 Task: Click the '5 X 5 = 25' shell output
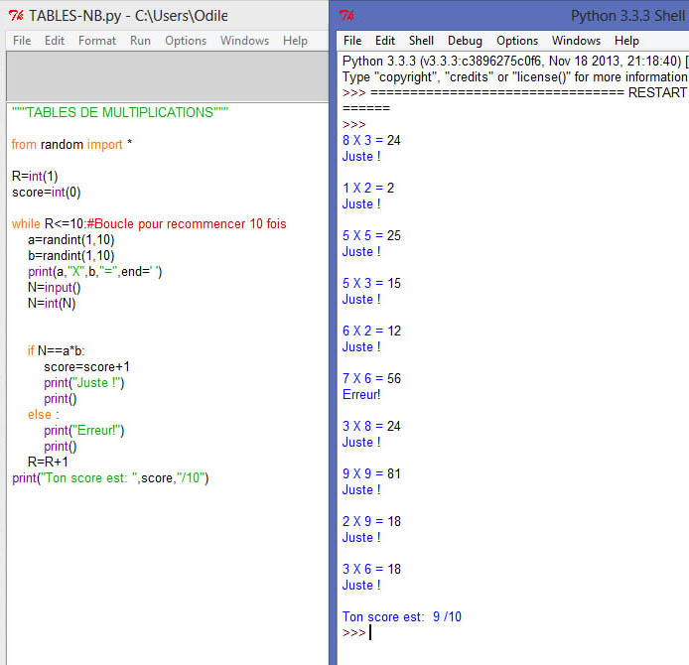[371, 235]
